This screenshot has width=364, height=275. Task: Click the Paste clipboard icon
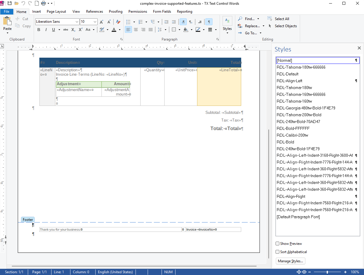click(x=7, y=21)
